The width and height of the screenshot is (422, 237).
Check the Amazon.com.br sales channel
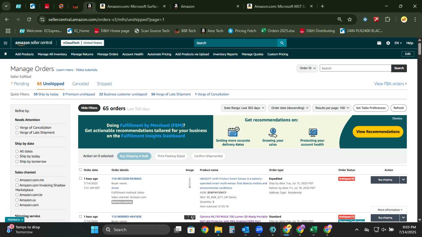17,195
